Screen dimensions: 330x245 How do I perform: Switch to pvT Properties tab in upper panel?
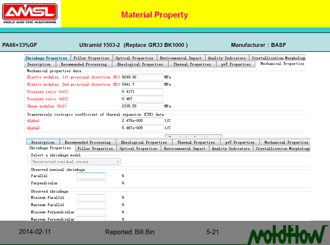click(236, 64)
